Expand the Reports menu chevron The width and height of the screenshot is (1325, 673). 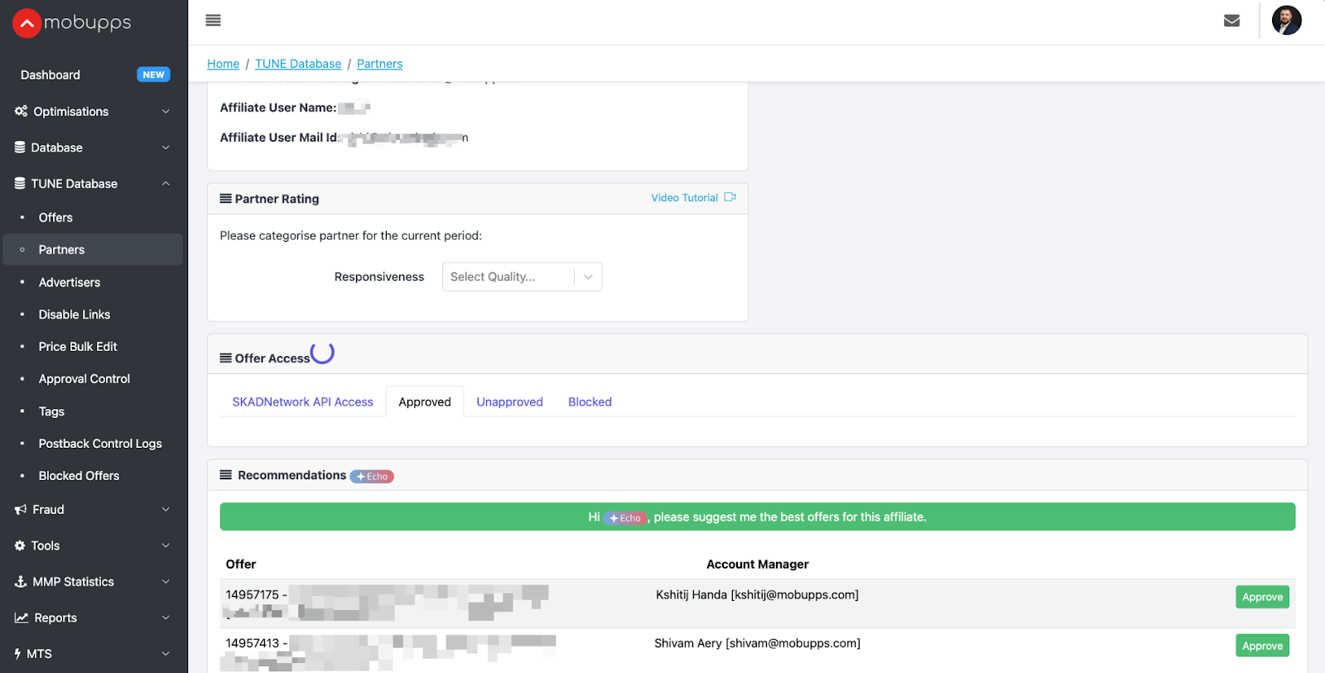(166, 618)
